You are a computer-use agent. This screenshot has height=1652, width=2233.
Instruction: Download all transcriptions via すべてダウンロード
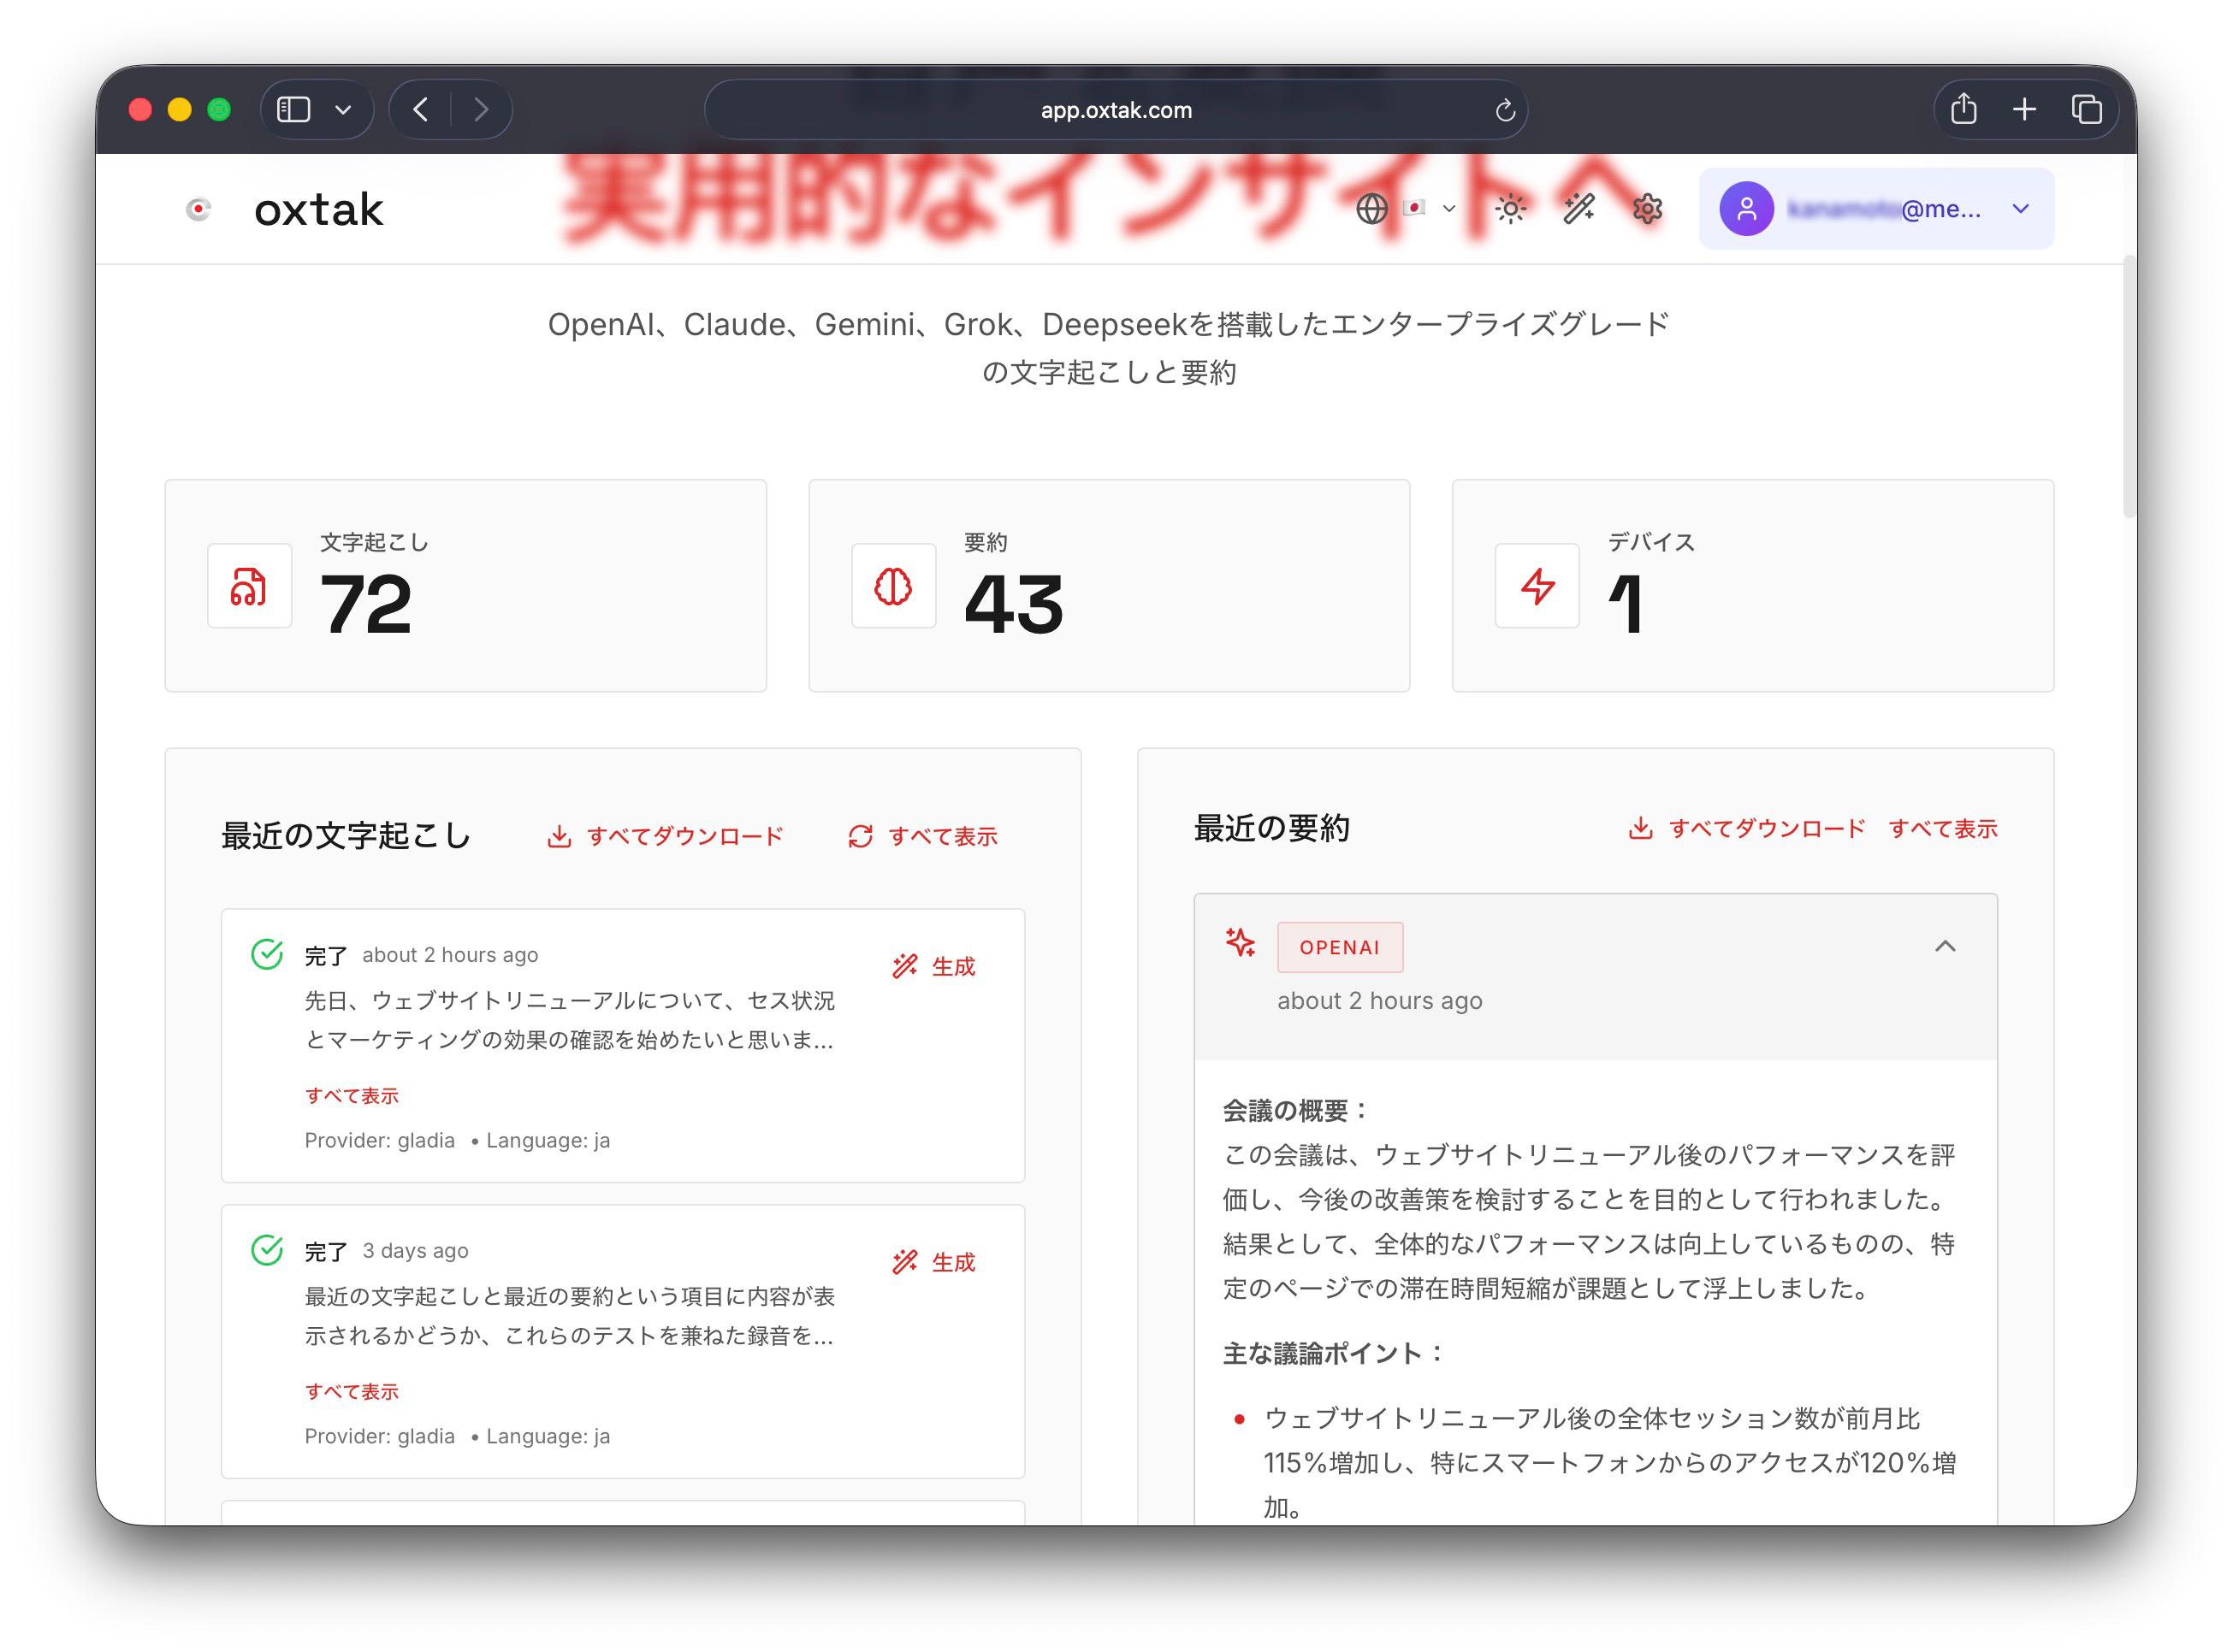click(666, 836)
